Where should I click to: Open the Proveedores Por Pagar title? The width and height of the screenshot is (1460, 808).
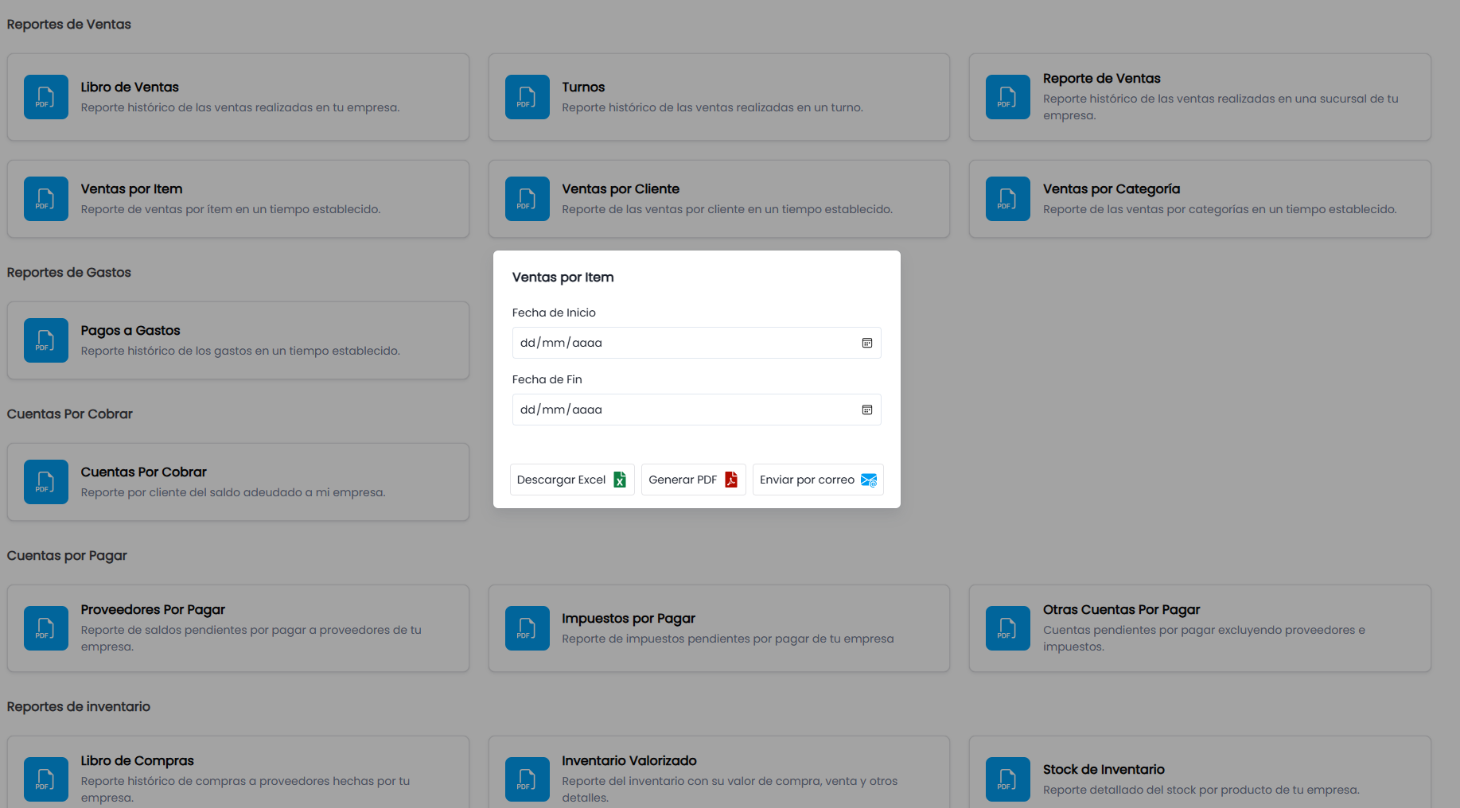tap(153, 610)
